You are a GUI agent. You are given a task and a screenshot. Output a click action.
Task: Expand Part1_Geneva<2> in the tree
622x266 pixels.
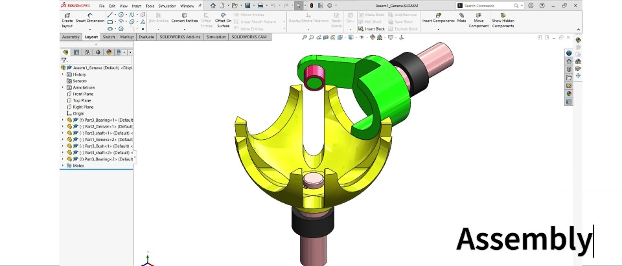point(63,140)
